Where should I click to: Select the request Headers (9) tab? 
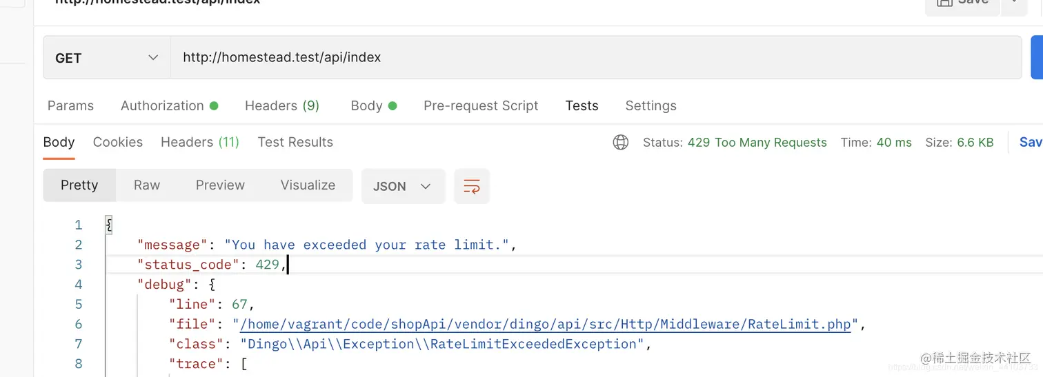(x=282, y=105)
